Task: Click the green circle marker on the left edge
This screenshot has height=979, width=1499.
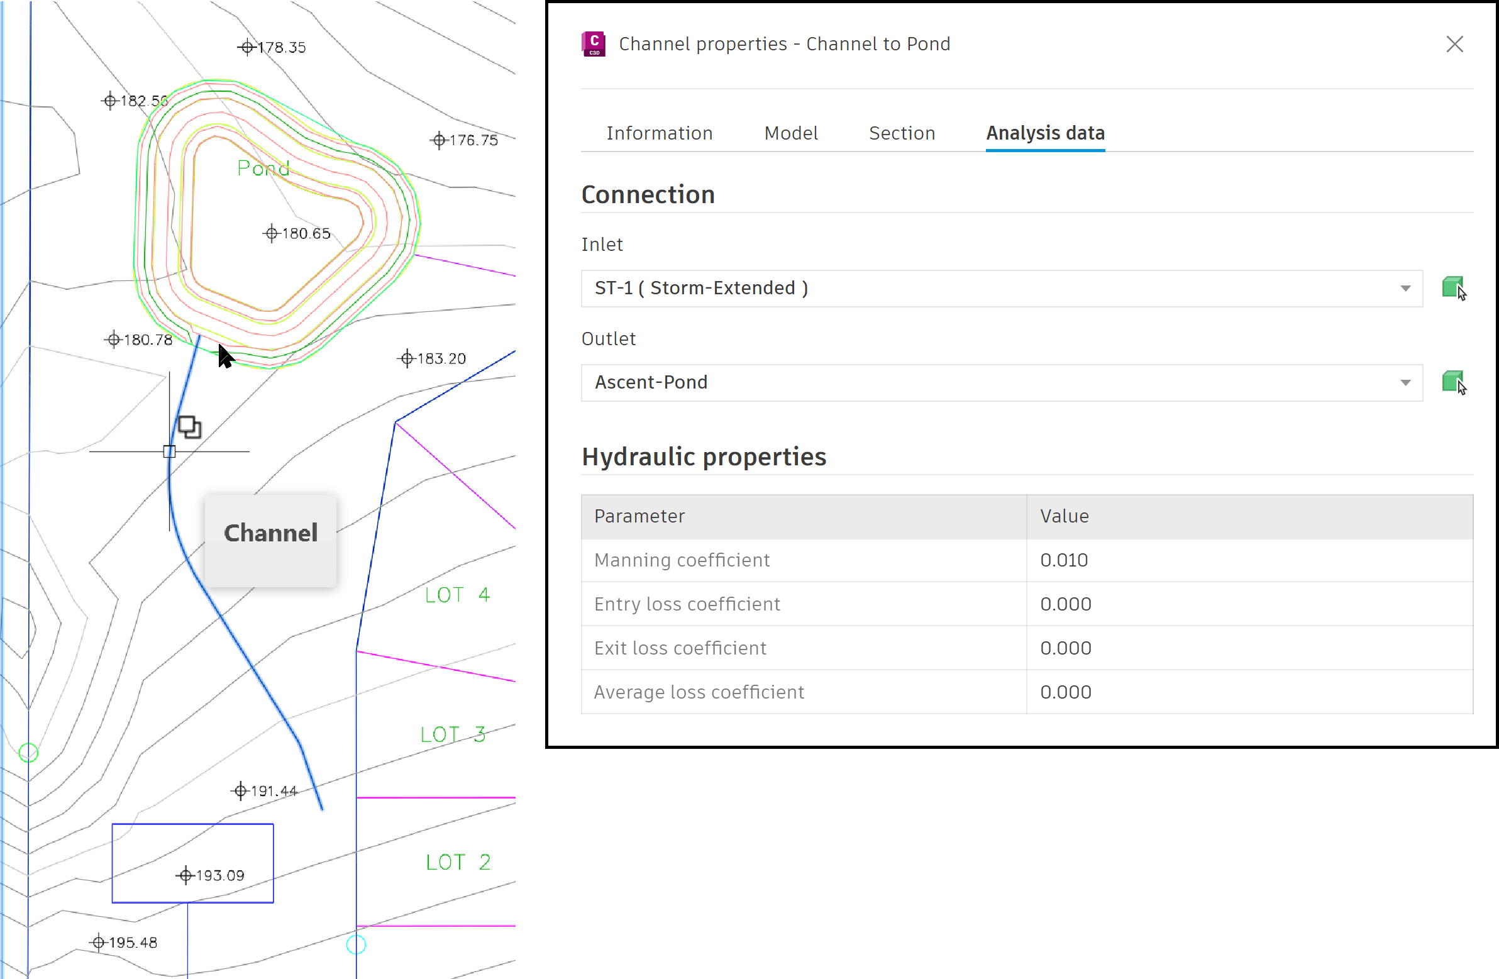Action: 28,752
